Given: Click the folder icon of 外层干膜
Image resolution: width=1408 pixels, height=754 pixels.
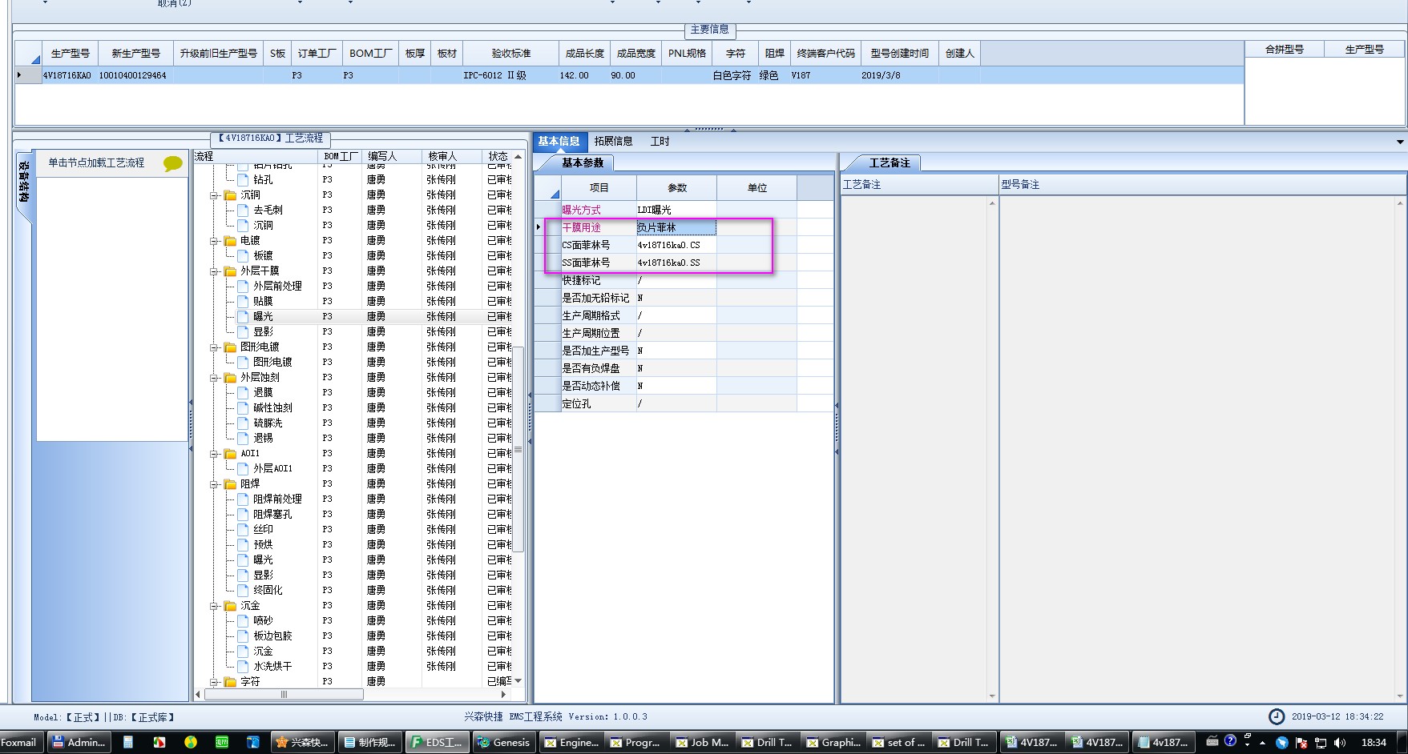Looking at the screenshot, I should [231, 271].
